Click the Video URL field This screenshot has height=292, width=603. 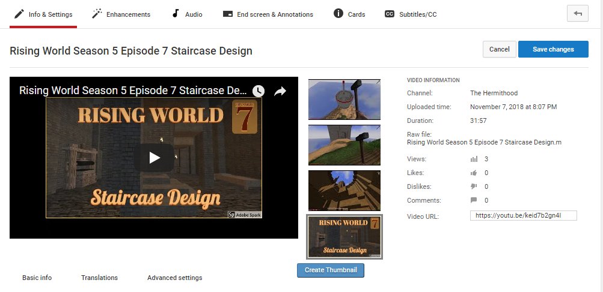[x=524, y=216]
